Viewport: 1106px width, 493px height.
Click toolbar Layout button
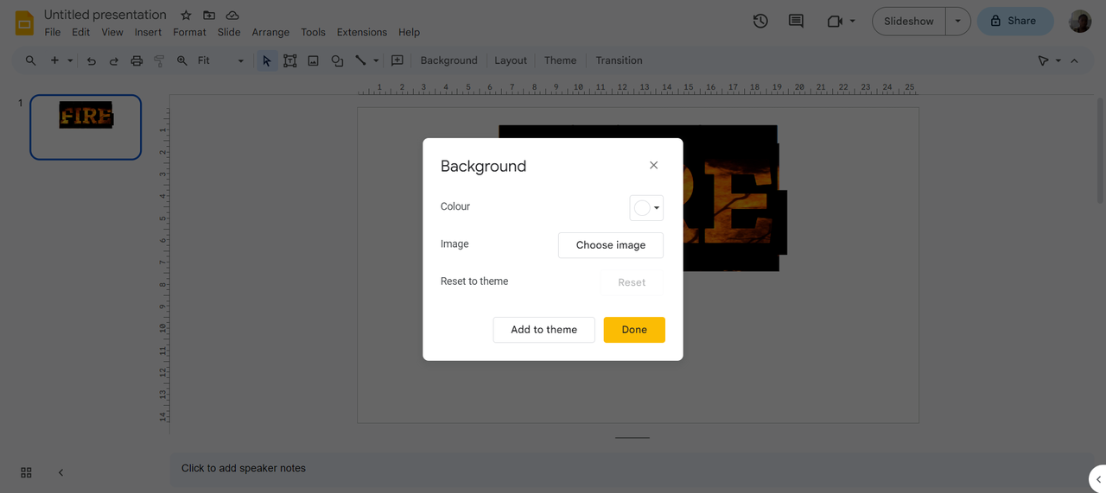coord(511,60)
